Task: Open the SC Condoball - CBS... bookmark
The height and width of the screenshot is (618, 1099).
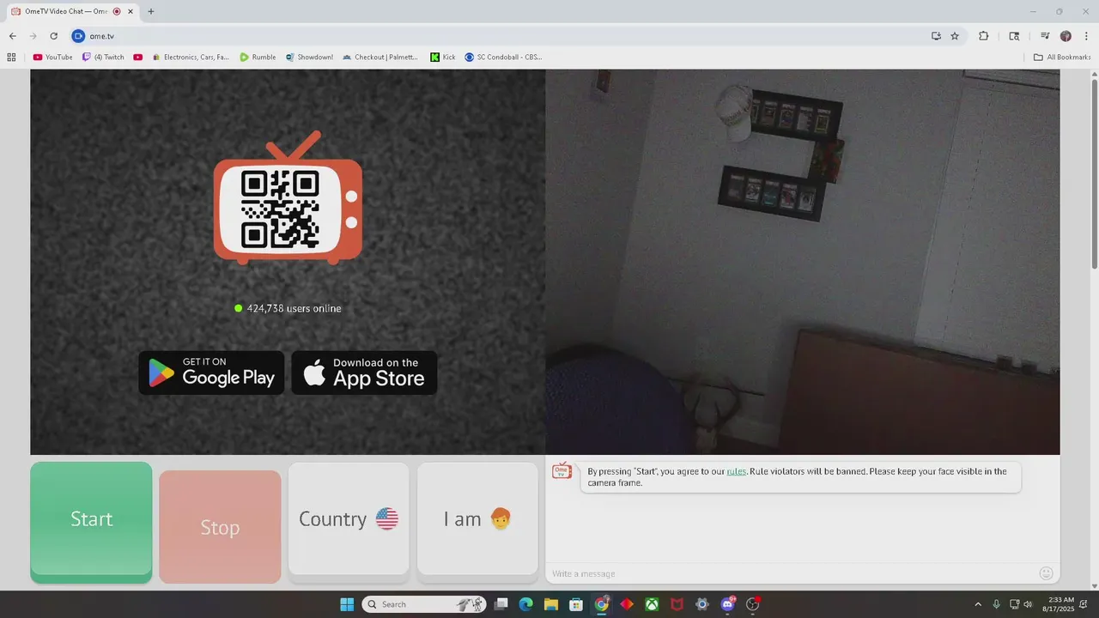Action: point(503,58)
